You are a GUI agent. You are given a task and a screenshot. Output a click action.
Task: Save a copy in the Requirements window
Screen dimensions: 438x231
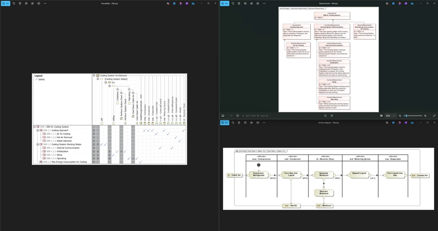(251, 3)
